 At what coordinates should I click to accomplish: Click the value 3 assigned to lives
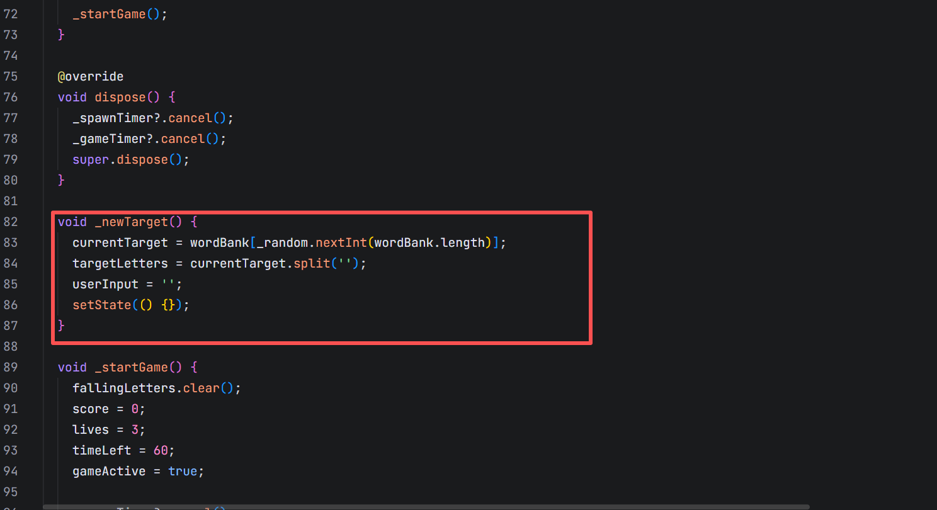coord(135,429)
